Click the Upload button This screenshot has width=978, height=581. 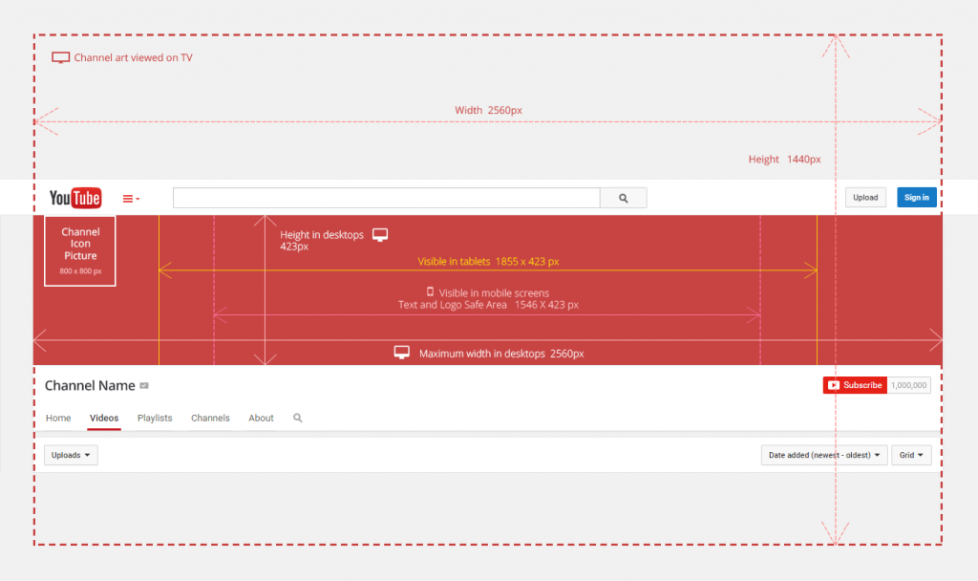tap(865, 197)
